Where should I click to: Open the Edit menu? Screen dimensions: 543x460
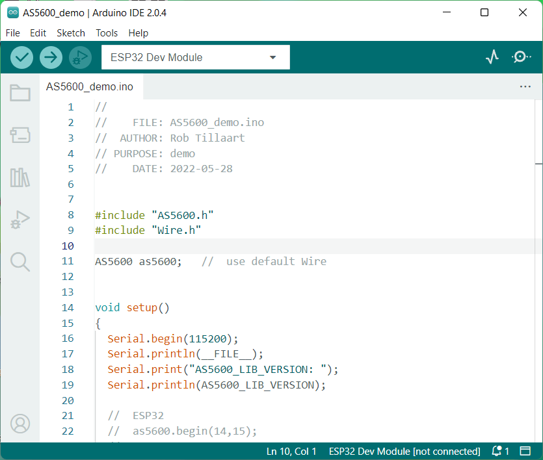tap(38, 33)
